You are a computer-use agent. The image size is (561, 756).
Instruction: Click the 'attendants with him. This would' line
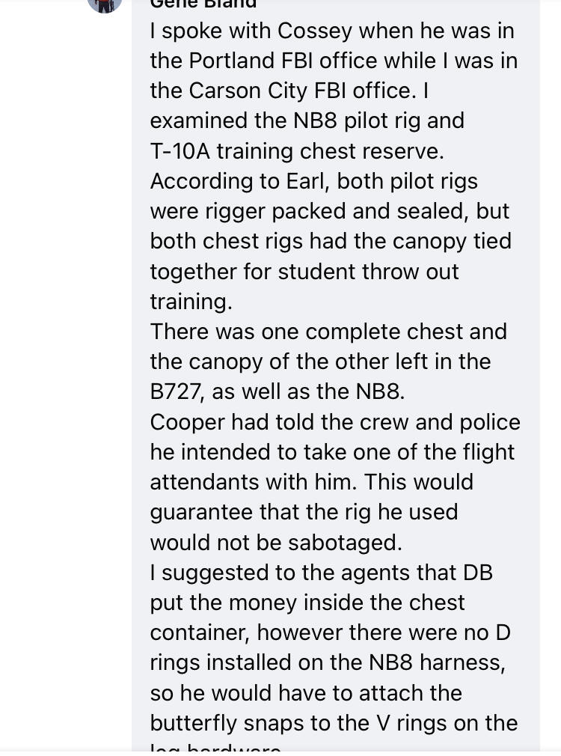click(x=311, y=482)
